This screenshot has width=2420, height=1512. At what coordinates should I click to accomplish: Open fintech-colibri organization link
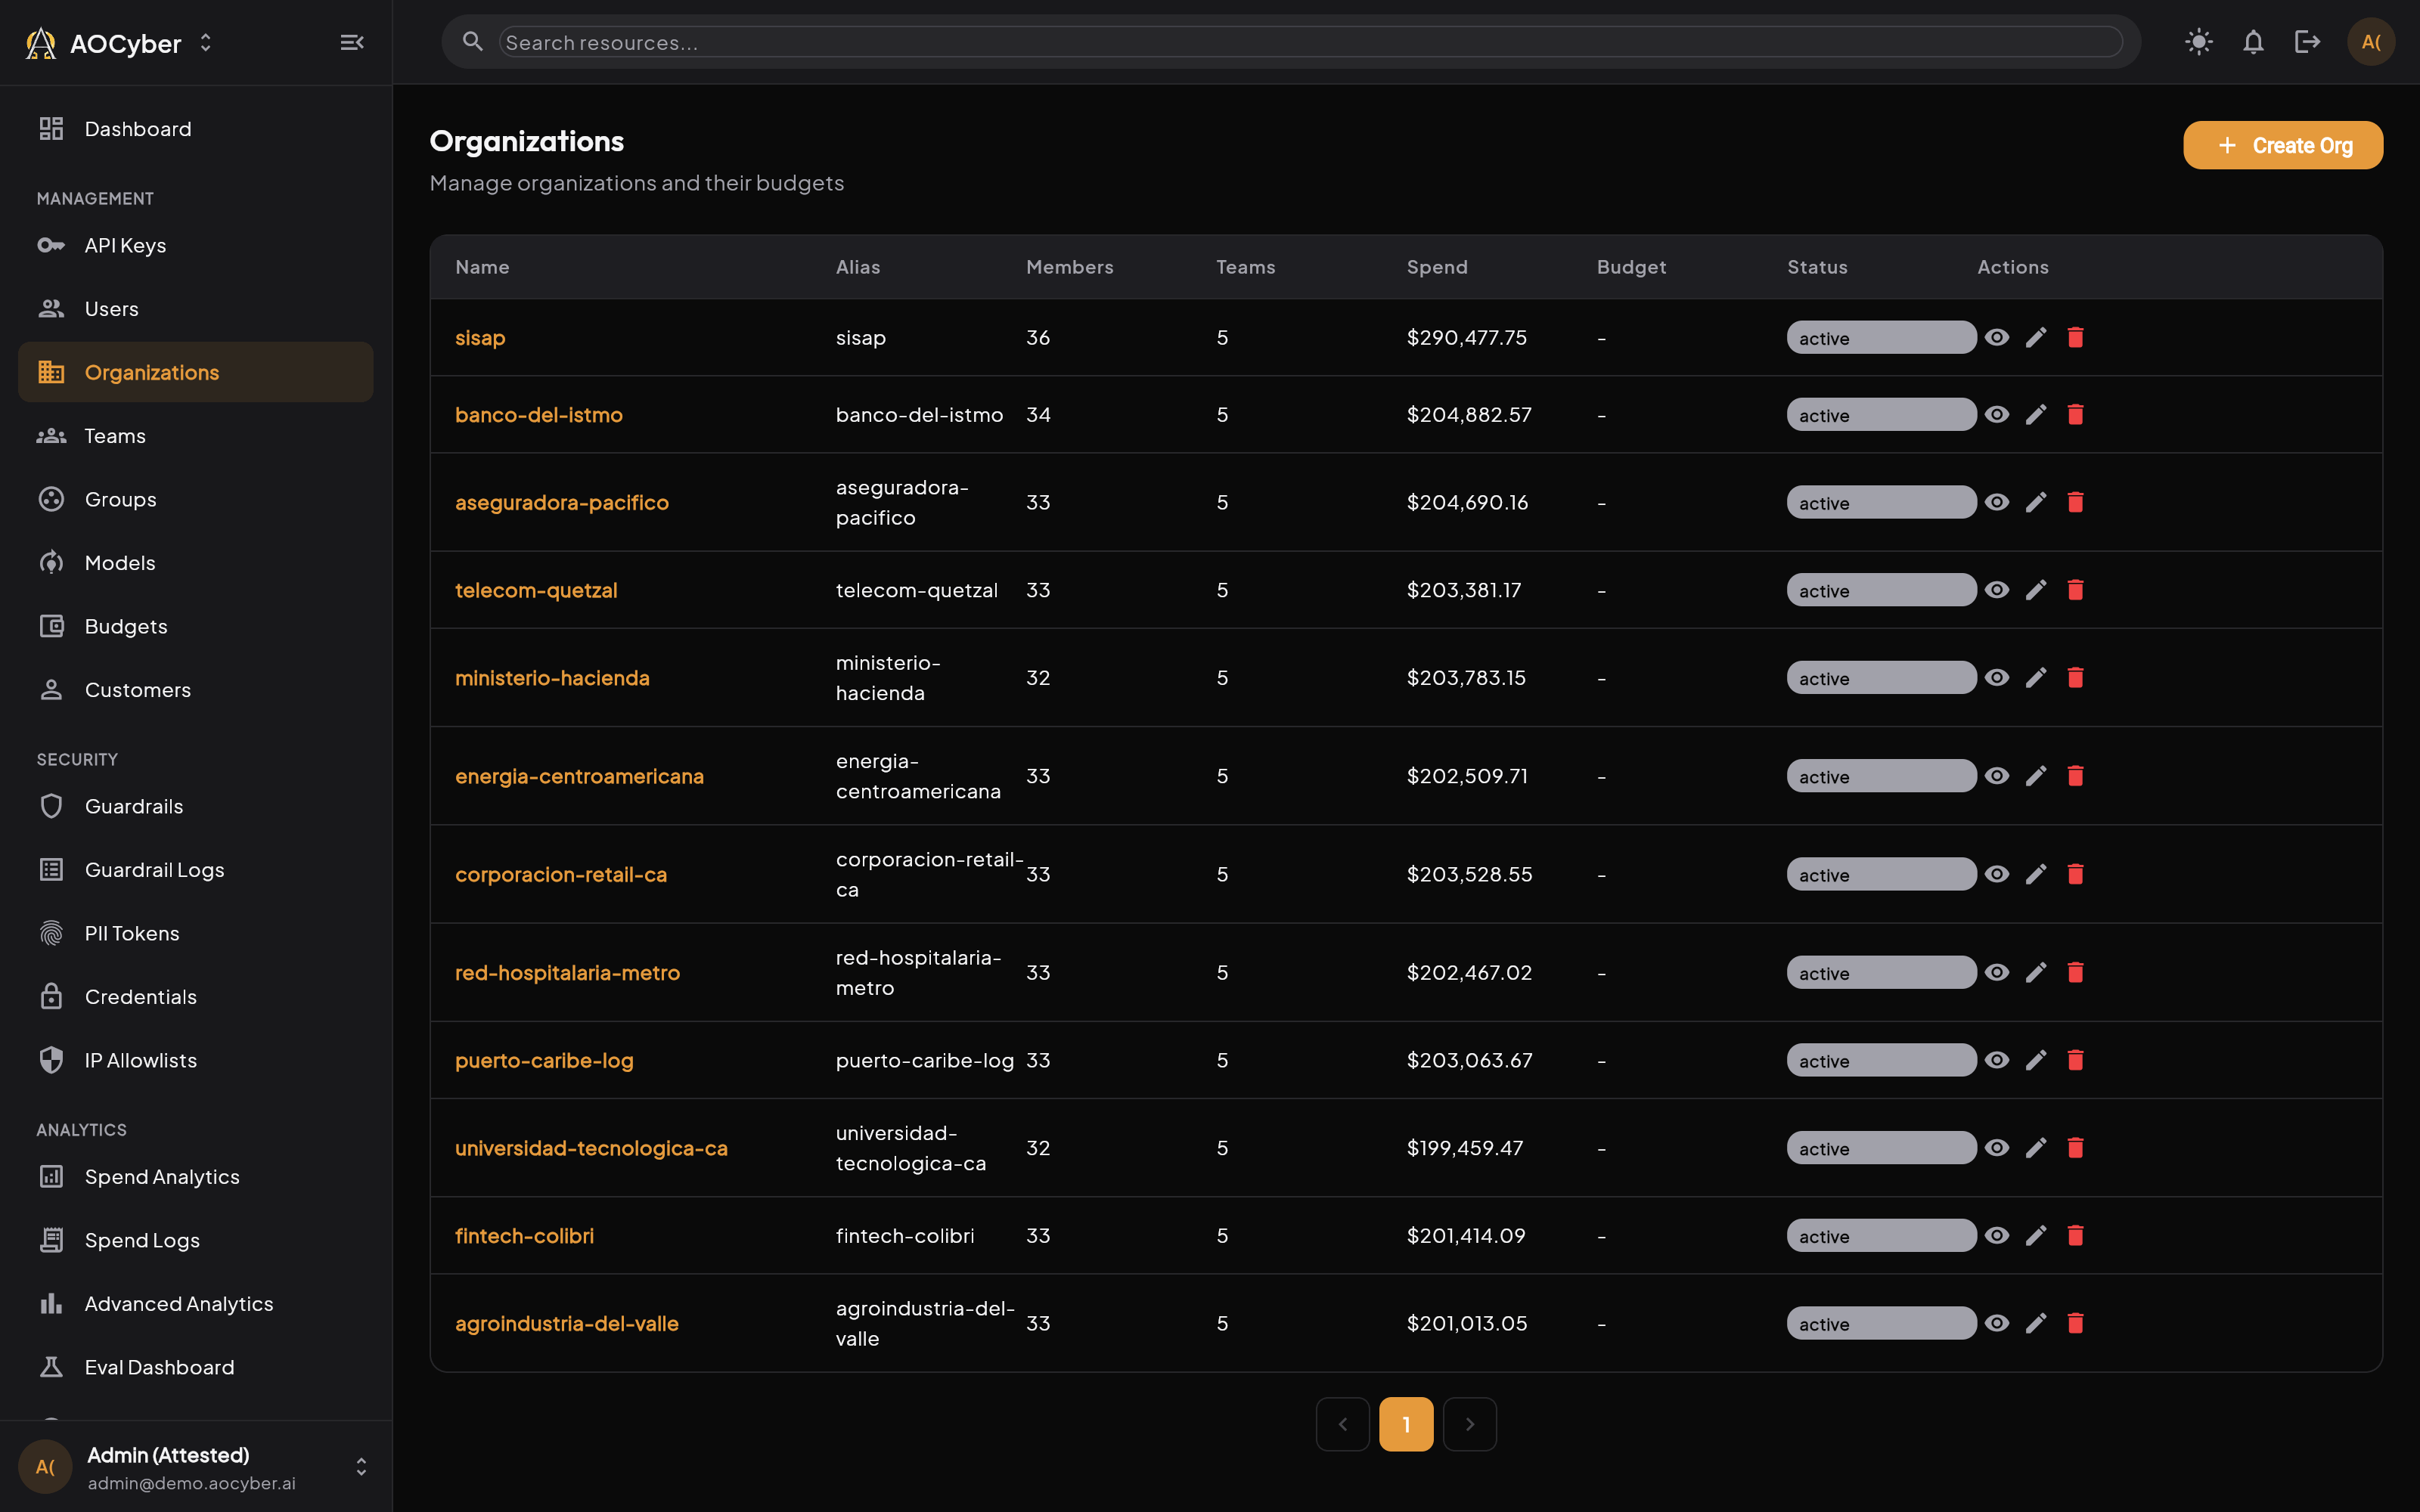point(524,1236)
